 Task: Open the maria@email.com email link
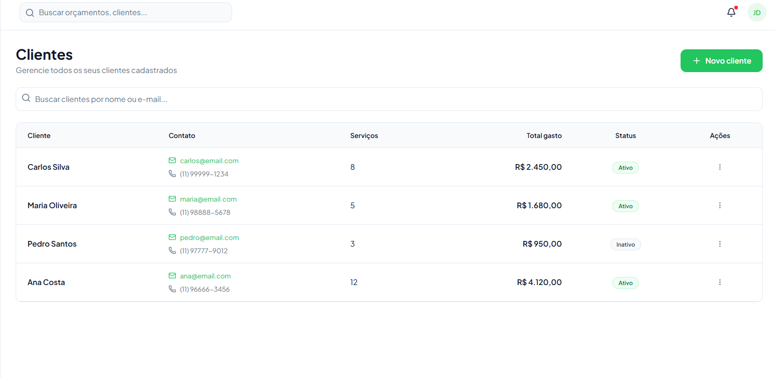208,199
